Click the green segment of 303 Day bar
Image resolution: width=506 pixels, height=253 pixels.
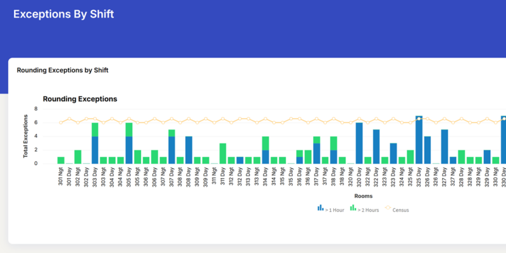(x=95, y=129)
